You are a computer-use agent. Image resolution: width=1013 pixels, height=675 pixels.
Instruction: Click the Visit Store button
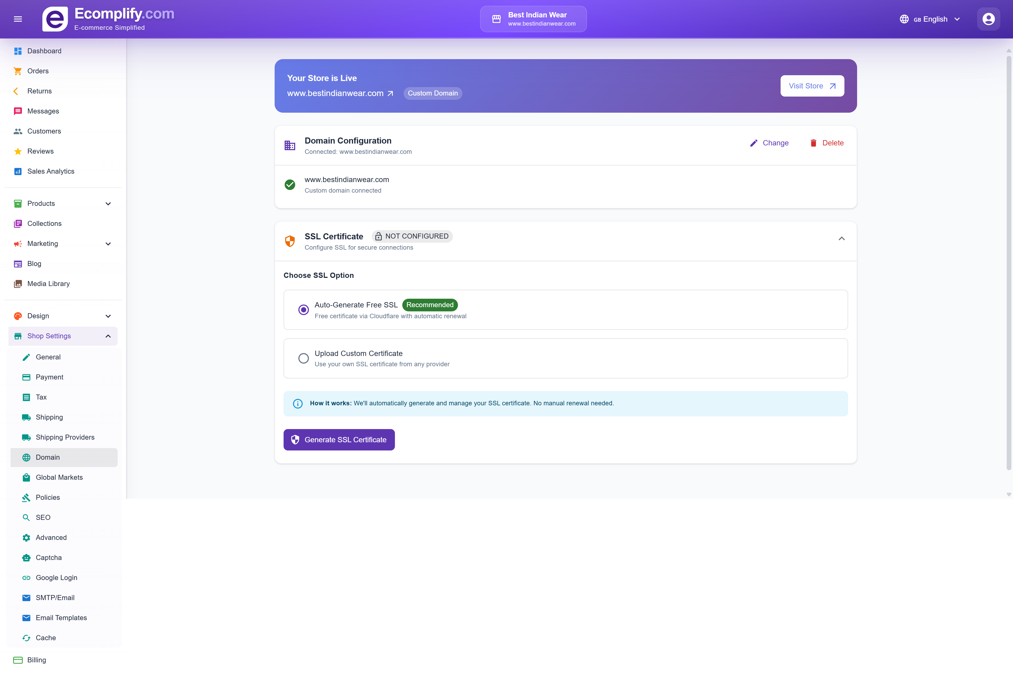pyautogui.click(x=812, y=86)
